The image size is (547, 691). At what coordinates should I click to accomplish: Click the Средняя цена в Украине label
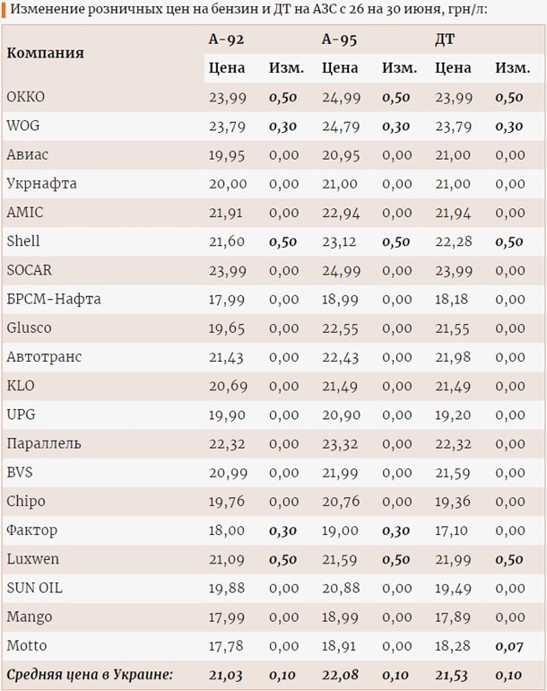tap(89, 674)
